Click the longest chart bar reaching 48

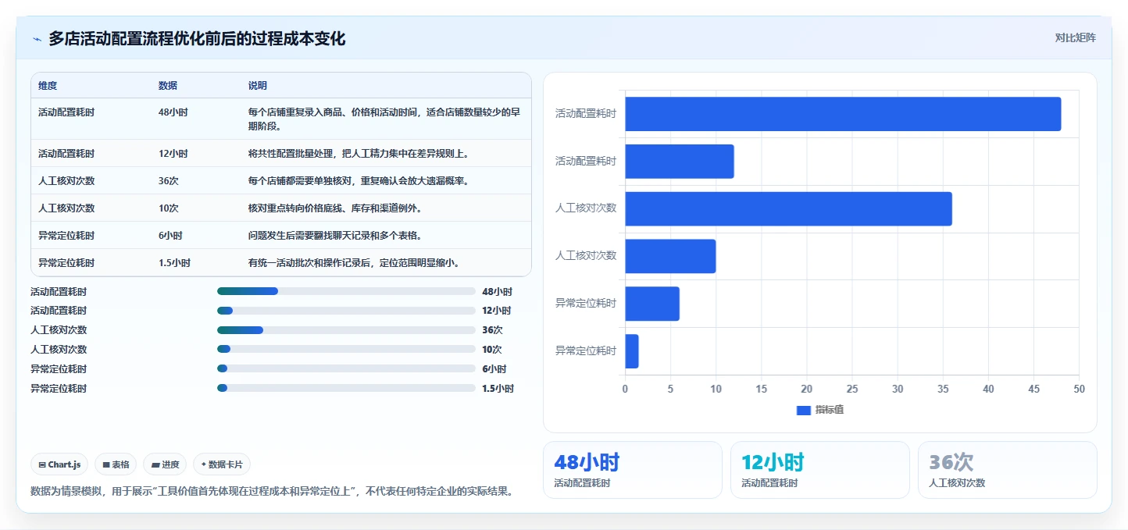[843, 114]
